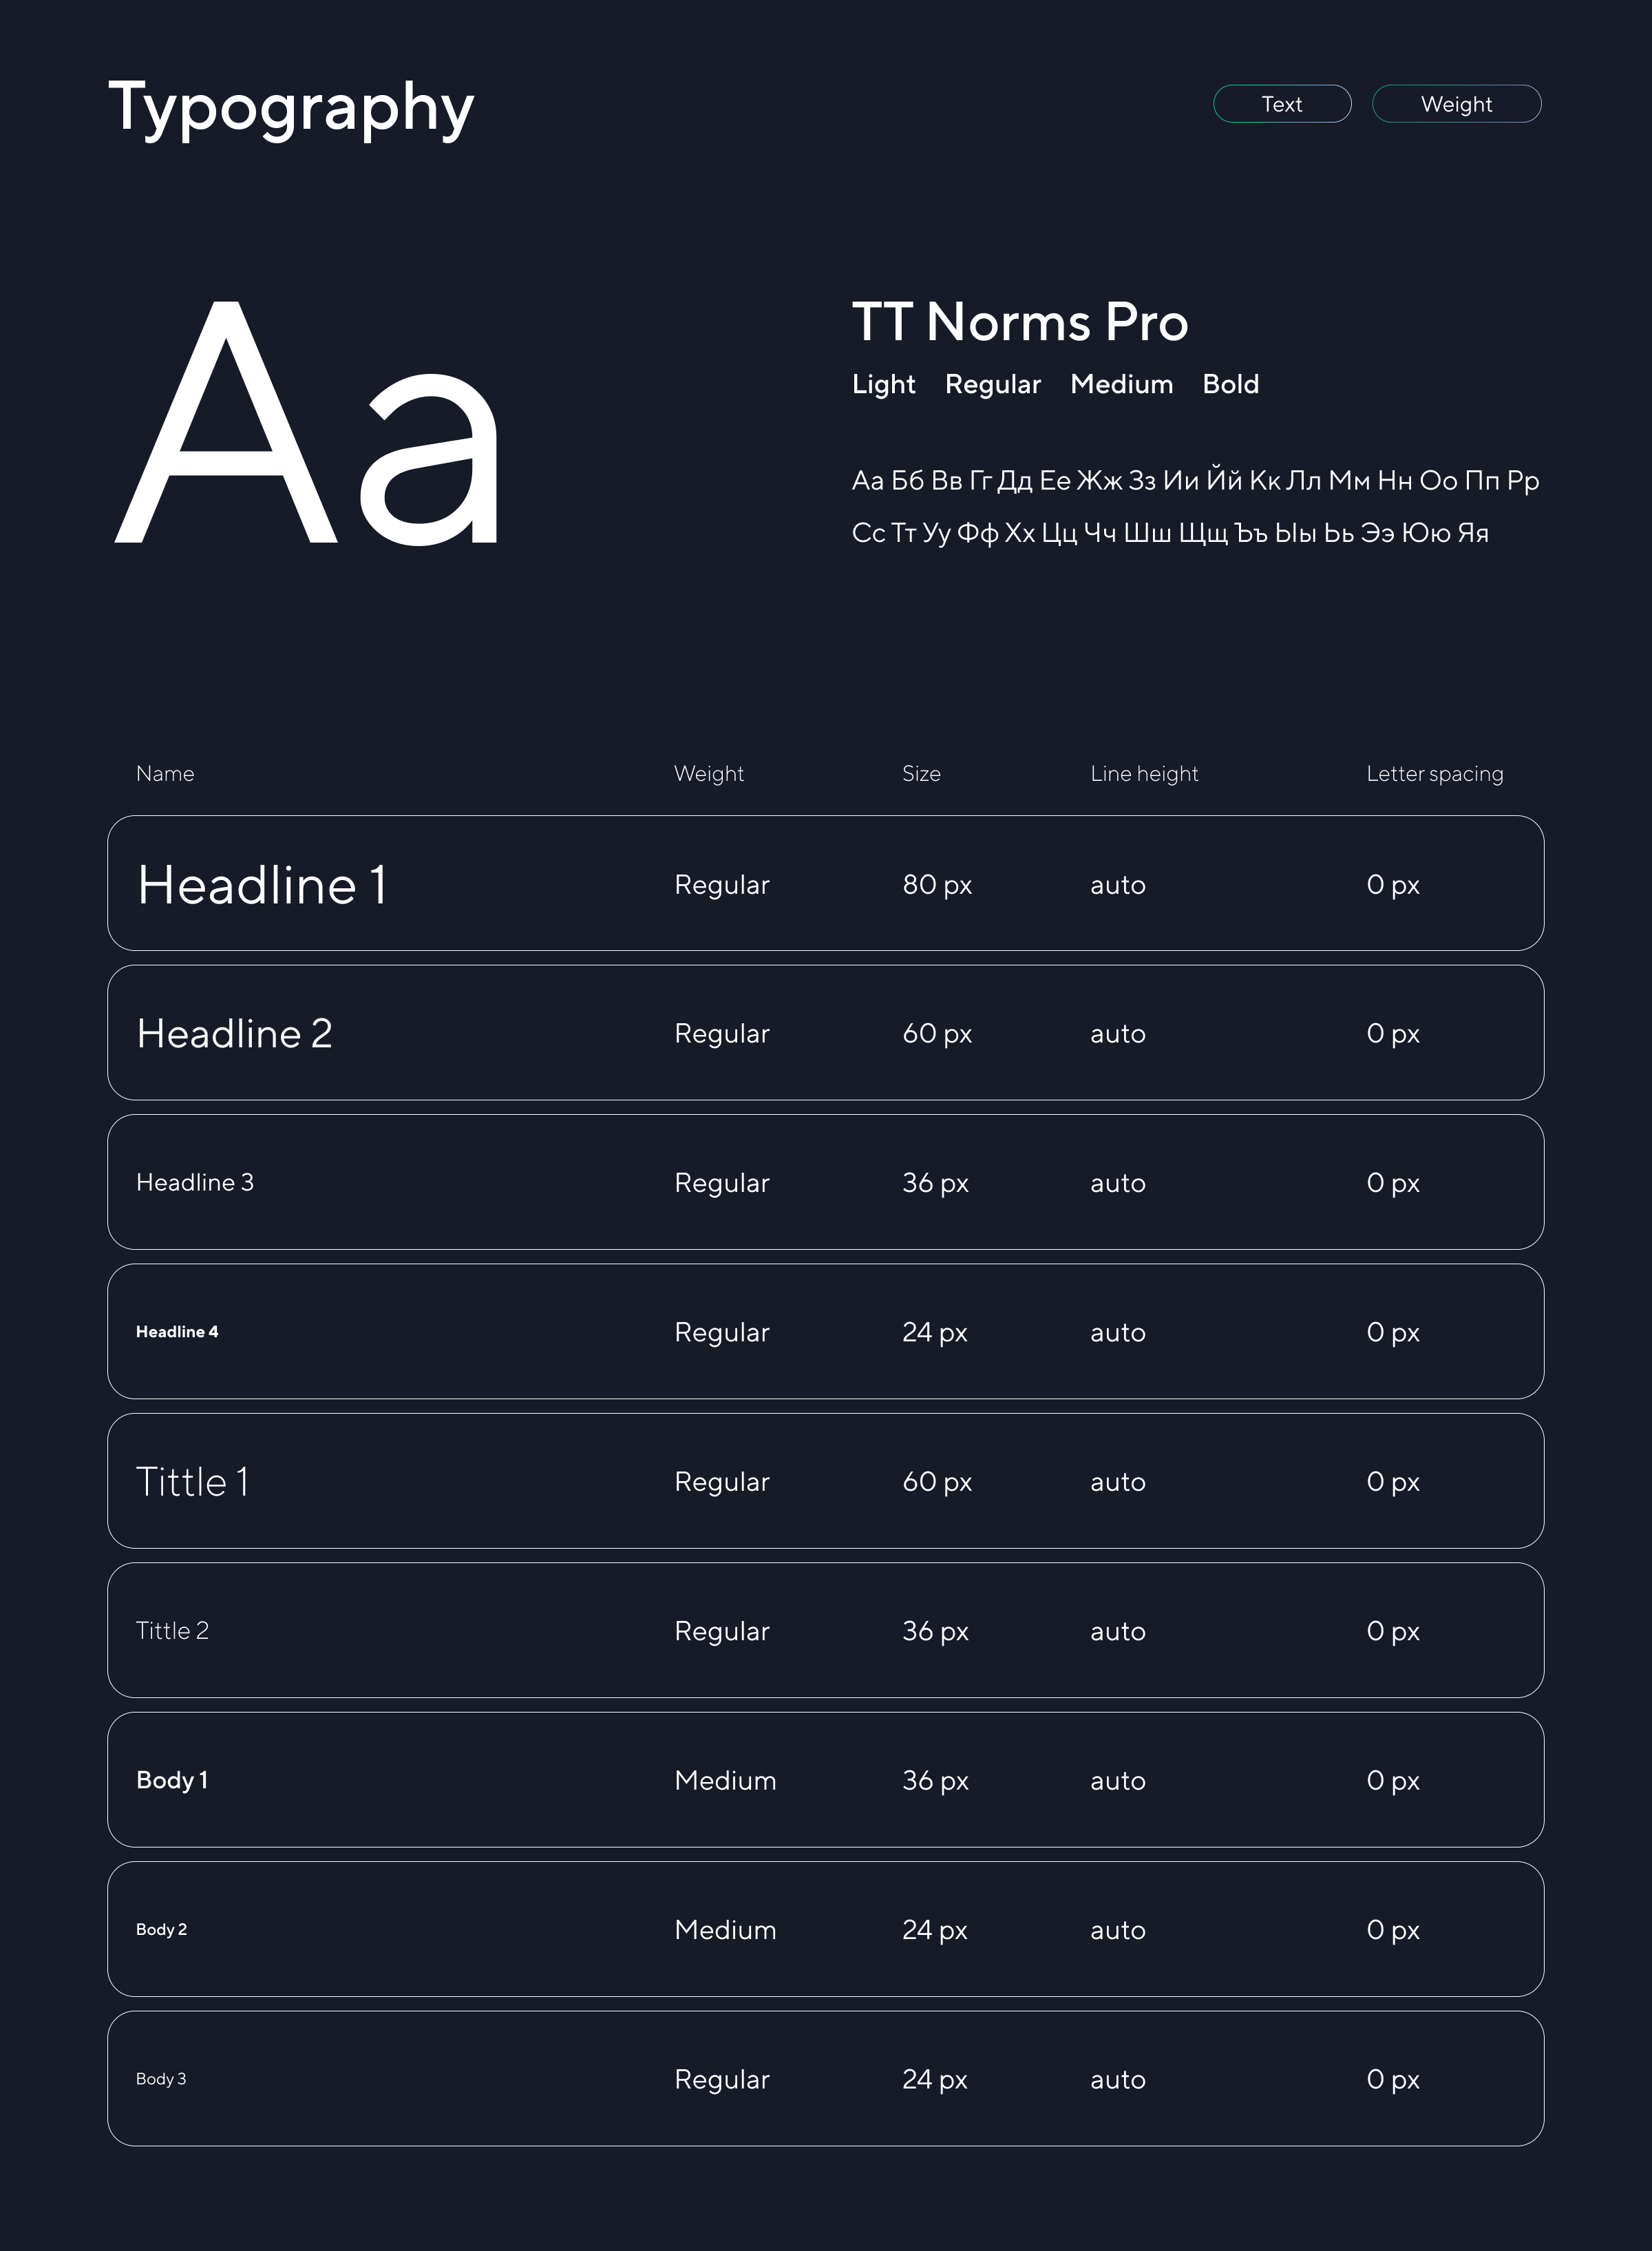The width and height of the screenshot is (1652, 2251).
Task: Select the Body 3 style name
Action: 161,2079
